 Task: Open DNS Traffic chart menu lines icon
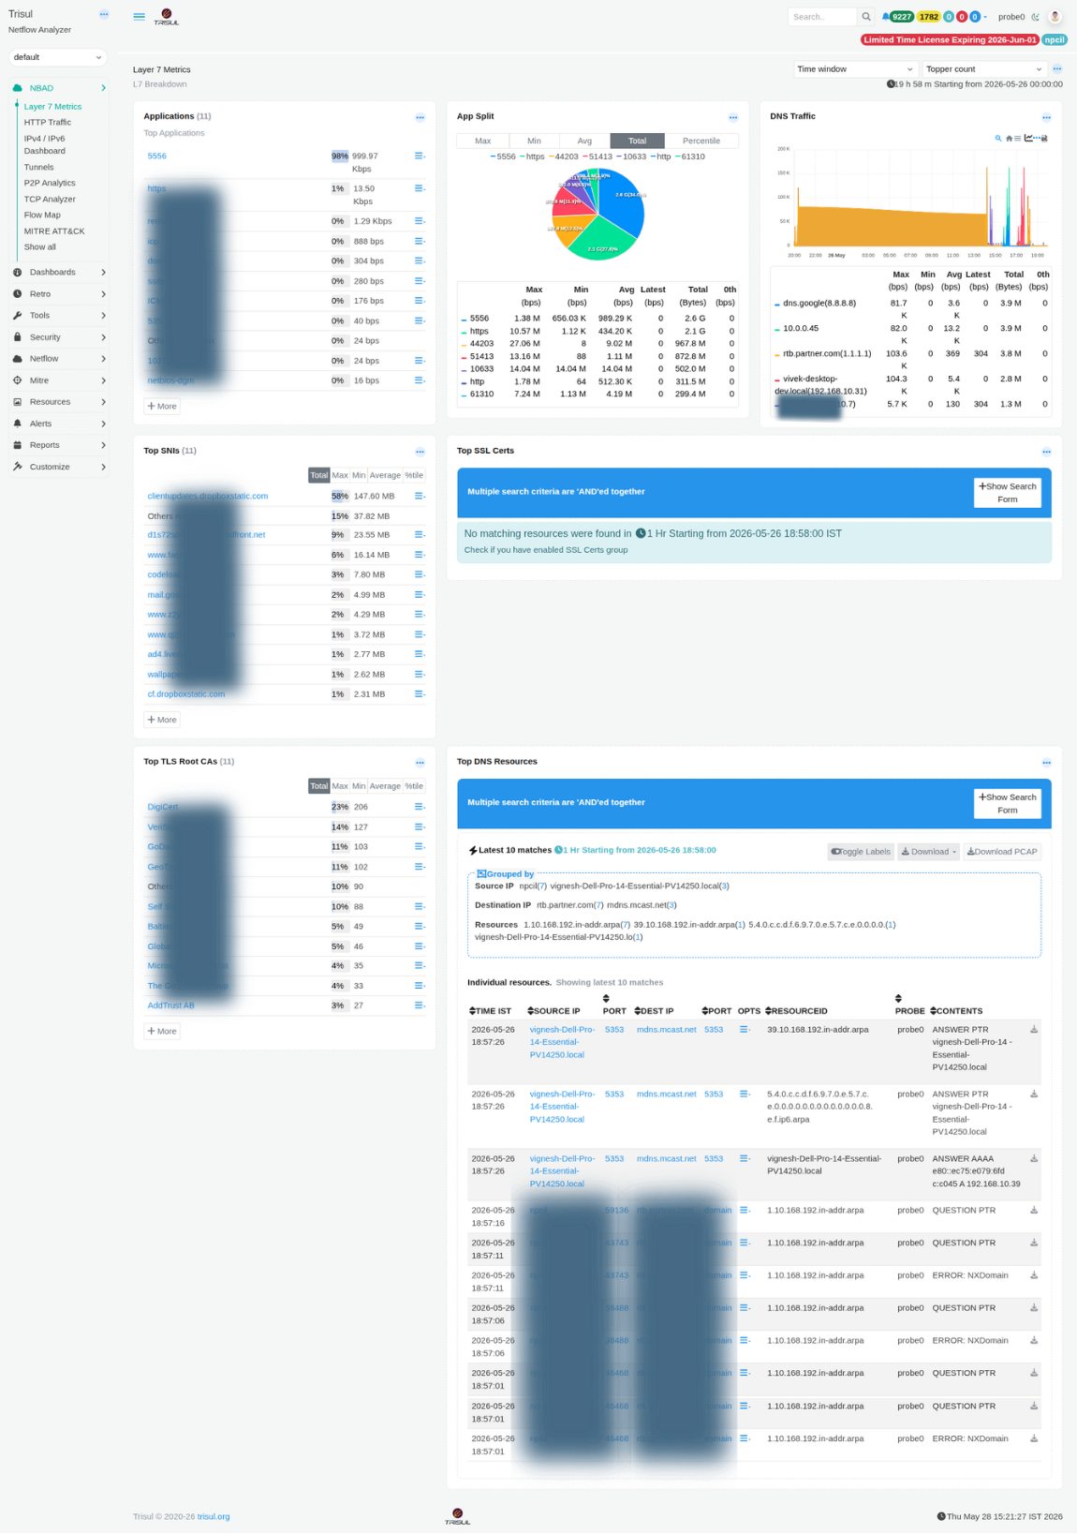[1018, 139]
